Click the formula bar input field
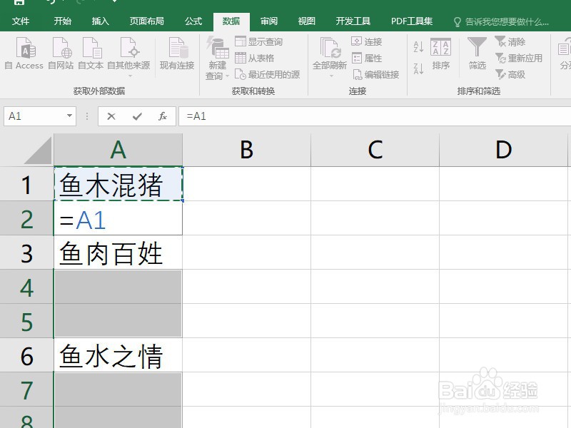Image resolution: width=571 pixels, height=428 pixels. 375,116
